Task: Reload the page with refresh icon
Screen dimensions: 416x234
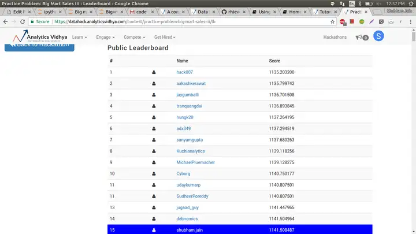Action: click(23, 22)
